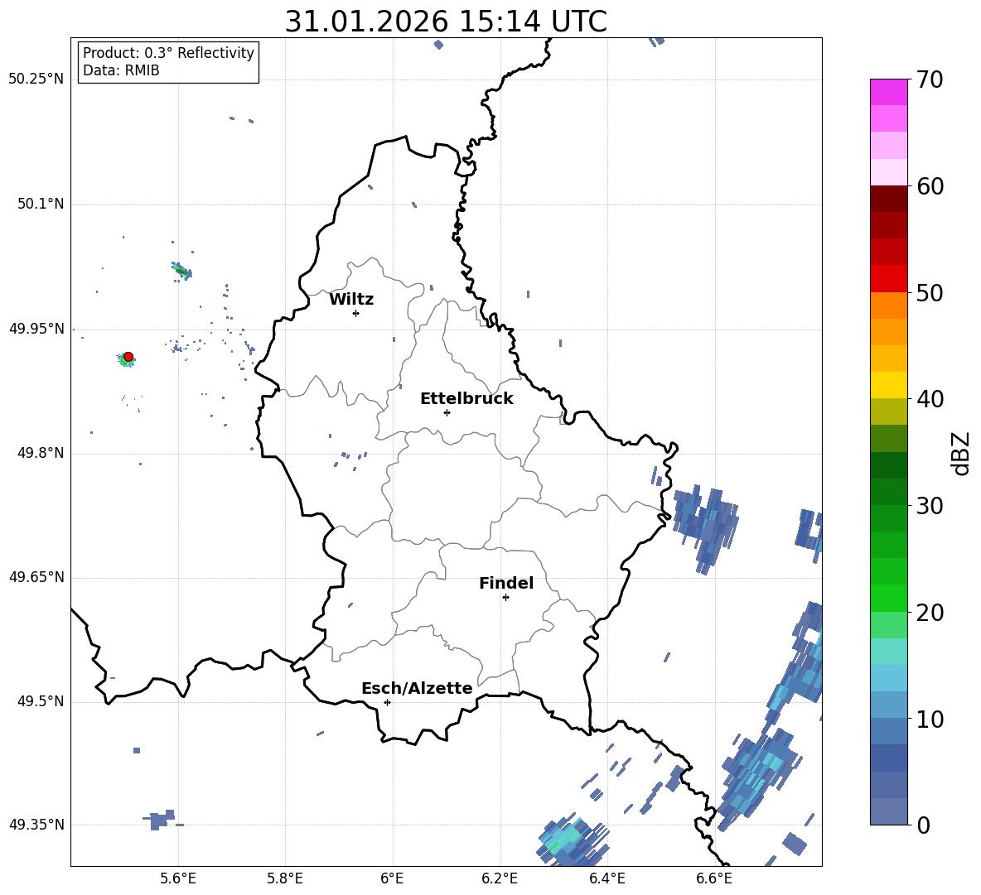981x895 pixels.
Task: Click the latitude label 49.8°N
Action: [40, 453]
